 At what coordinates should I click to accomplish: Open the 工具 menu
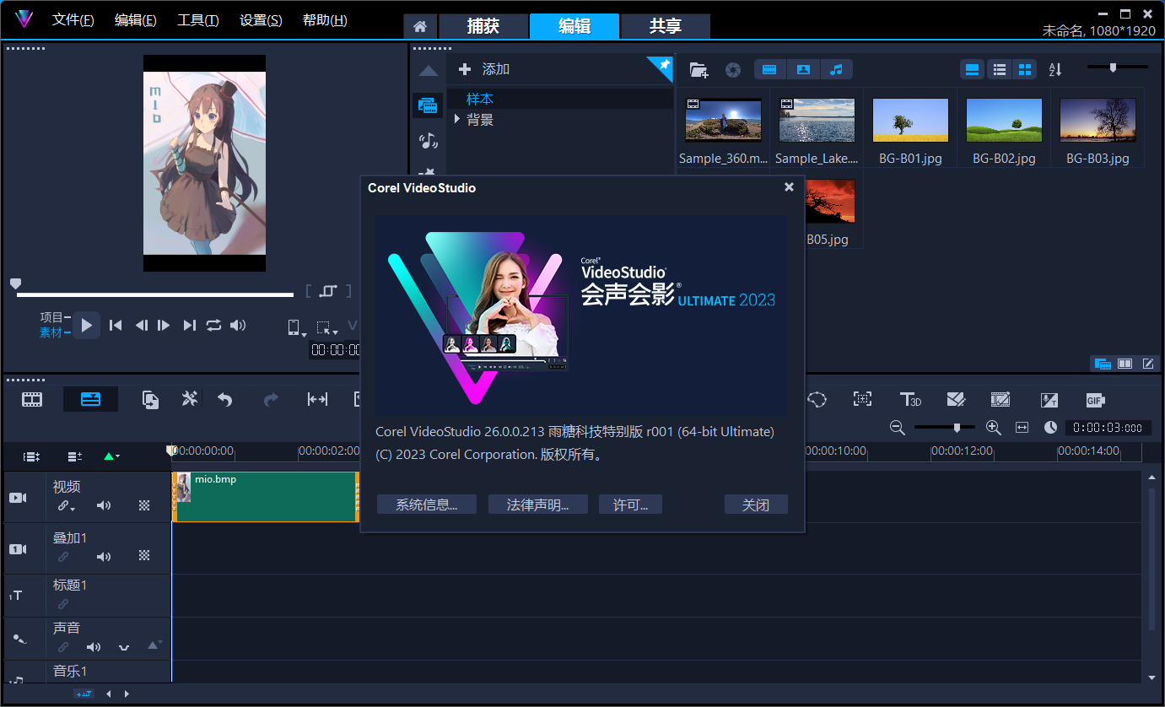[x=198, y=20]
